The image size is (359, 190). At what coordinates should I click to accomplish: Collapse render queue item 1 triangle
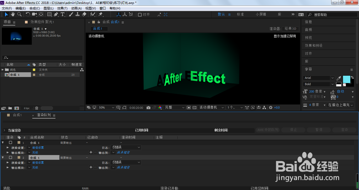point(3,142)
